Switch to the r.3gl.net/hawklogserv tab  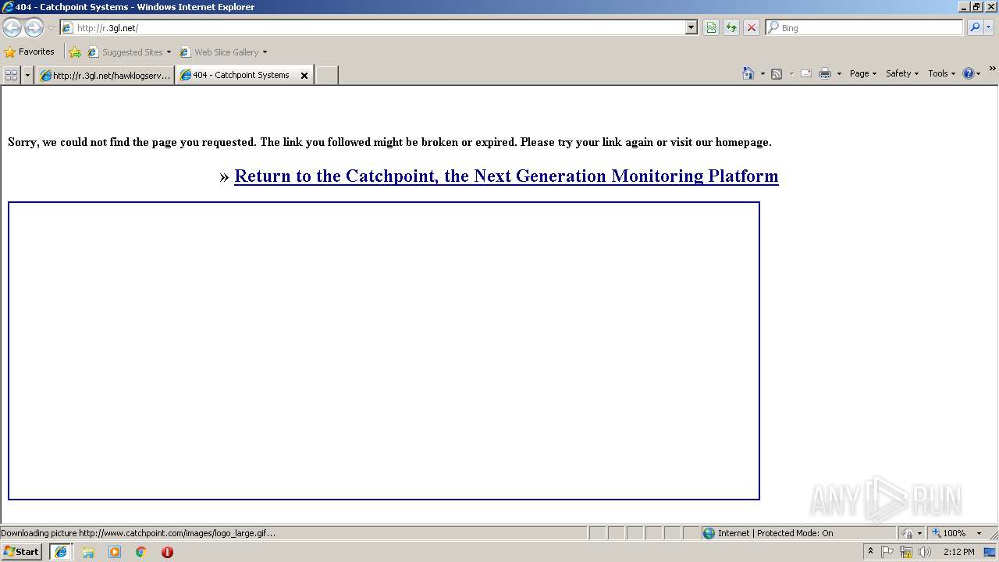coord(105,76)
